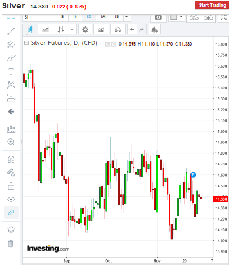Collapse the Silver Futures legend box
The height and width of the screenshot is (265, 229).
(x=26, y=43)
